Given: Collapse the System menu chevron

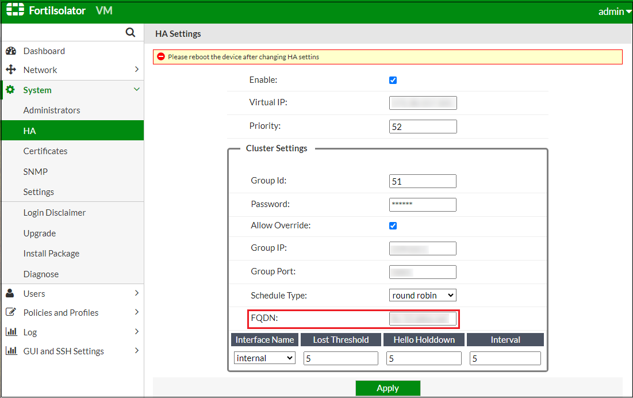Looking at the screenshot, I should pyautogui.click(x=136, y=90).
